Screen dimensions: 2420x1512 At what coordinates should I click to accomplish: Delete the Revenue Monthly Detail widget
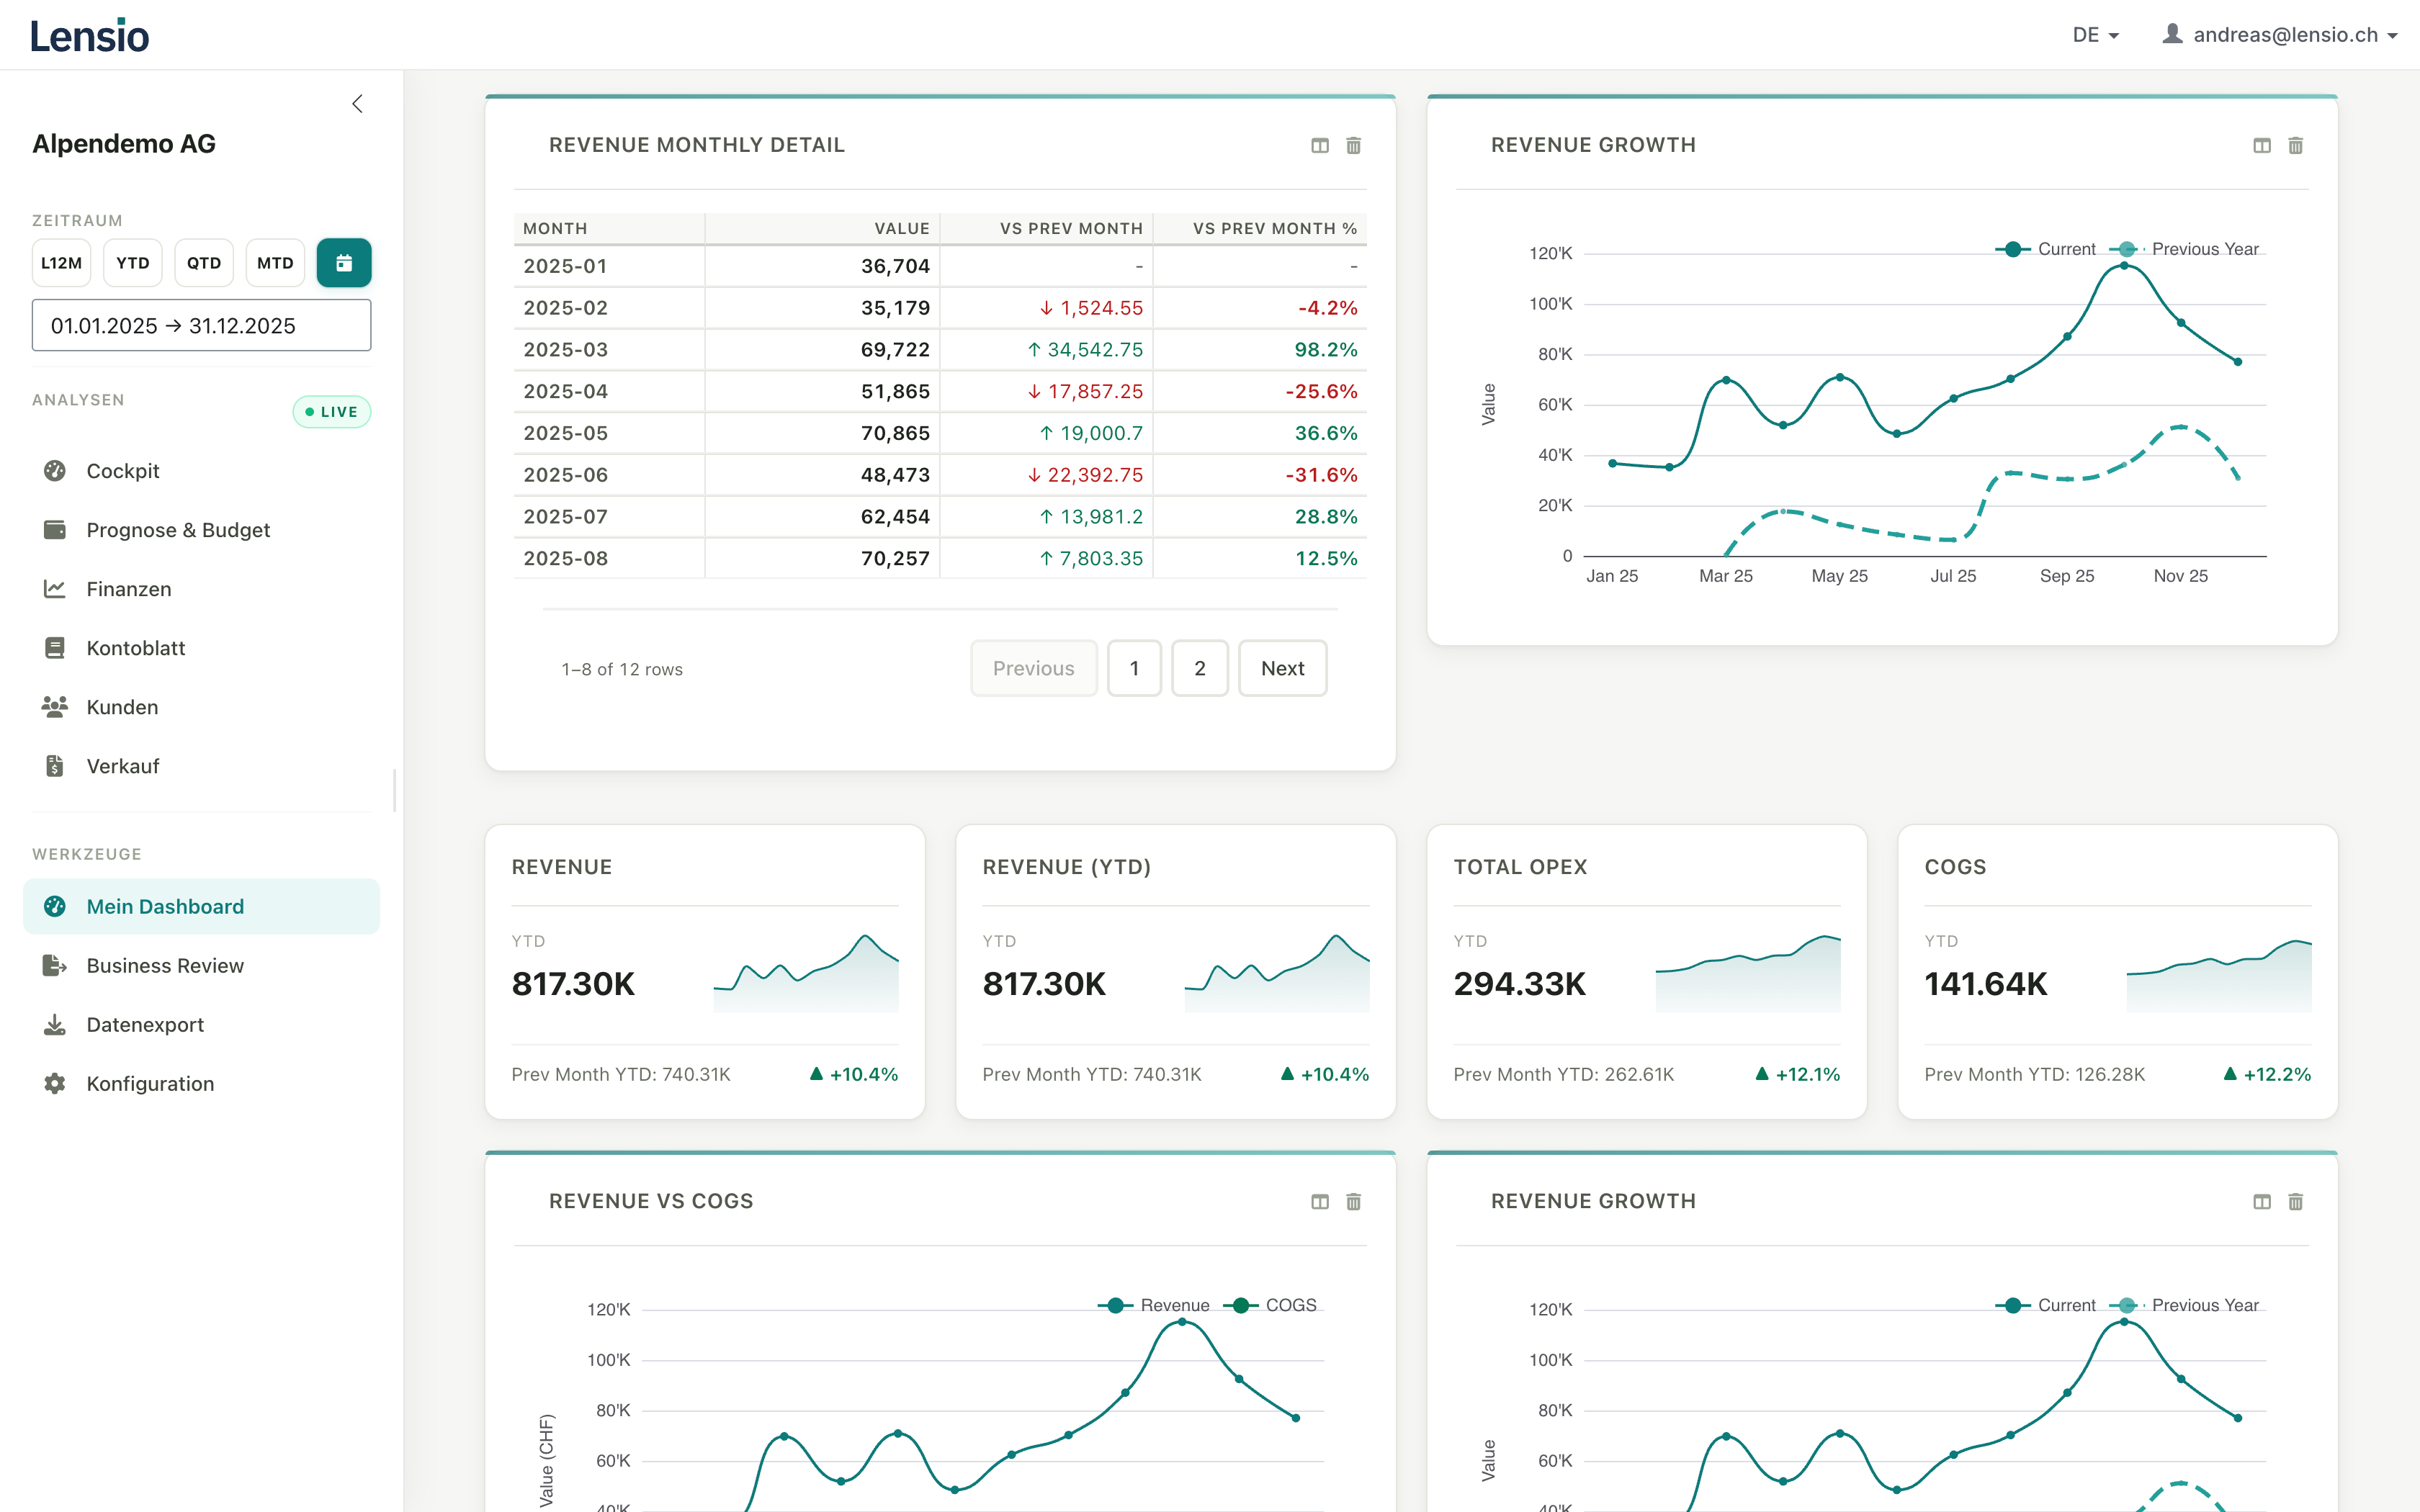[x=1354, y=145]
